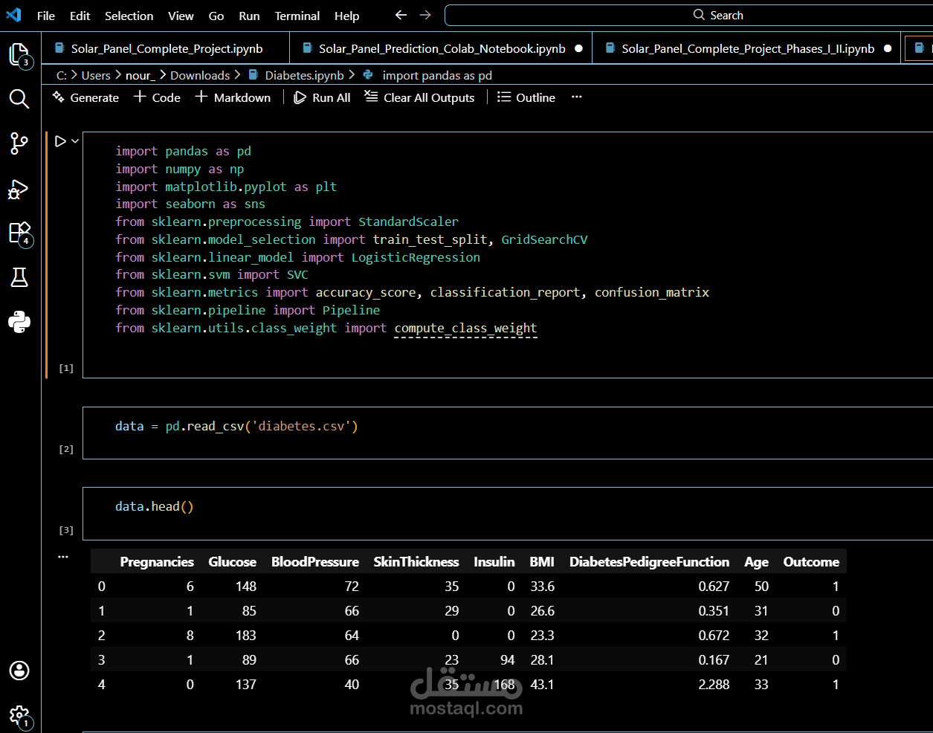This screenshot has width=933, height=733.
Task: Open the Search view in activity bar
Action: 19,99
